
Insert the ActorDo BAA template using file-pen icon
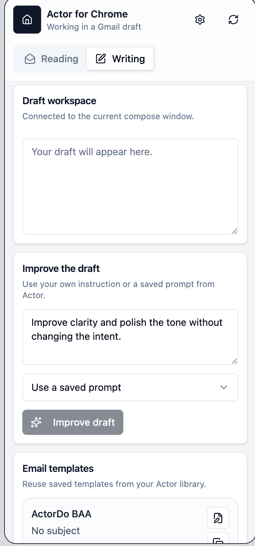click(218, 518)
